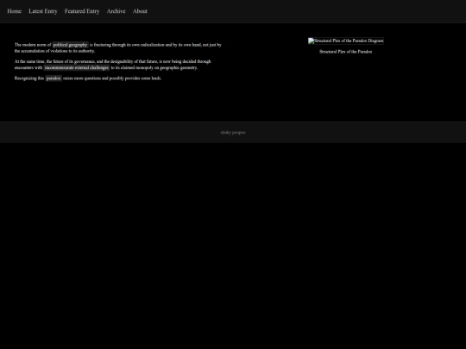Click the highlighted 'political geography' term

70,45
